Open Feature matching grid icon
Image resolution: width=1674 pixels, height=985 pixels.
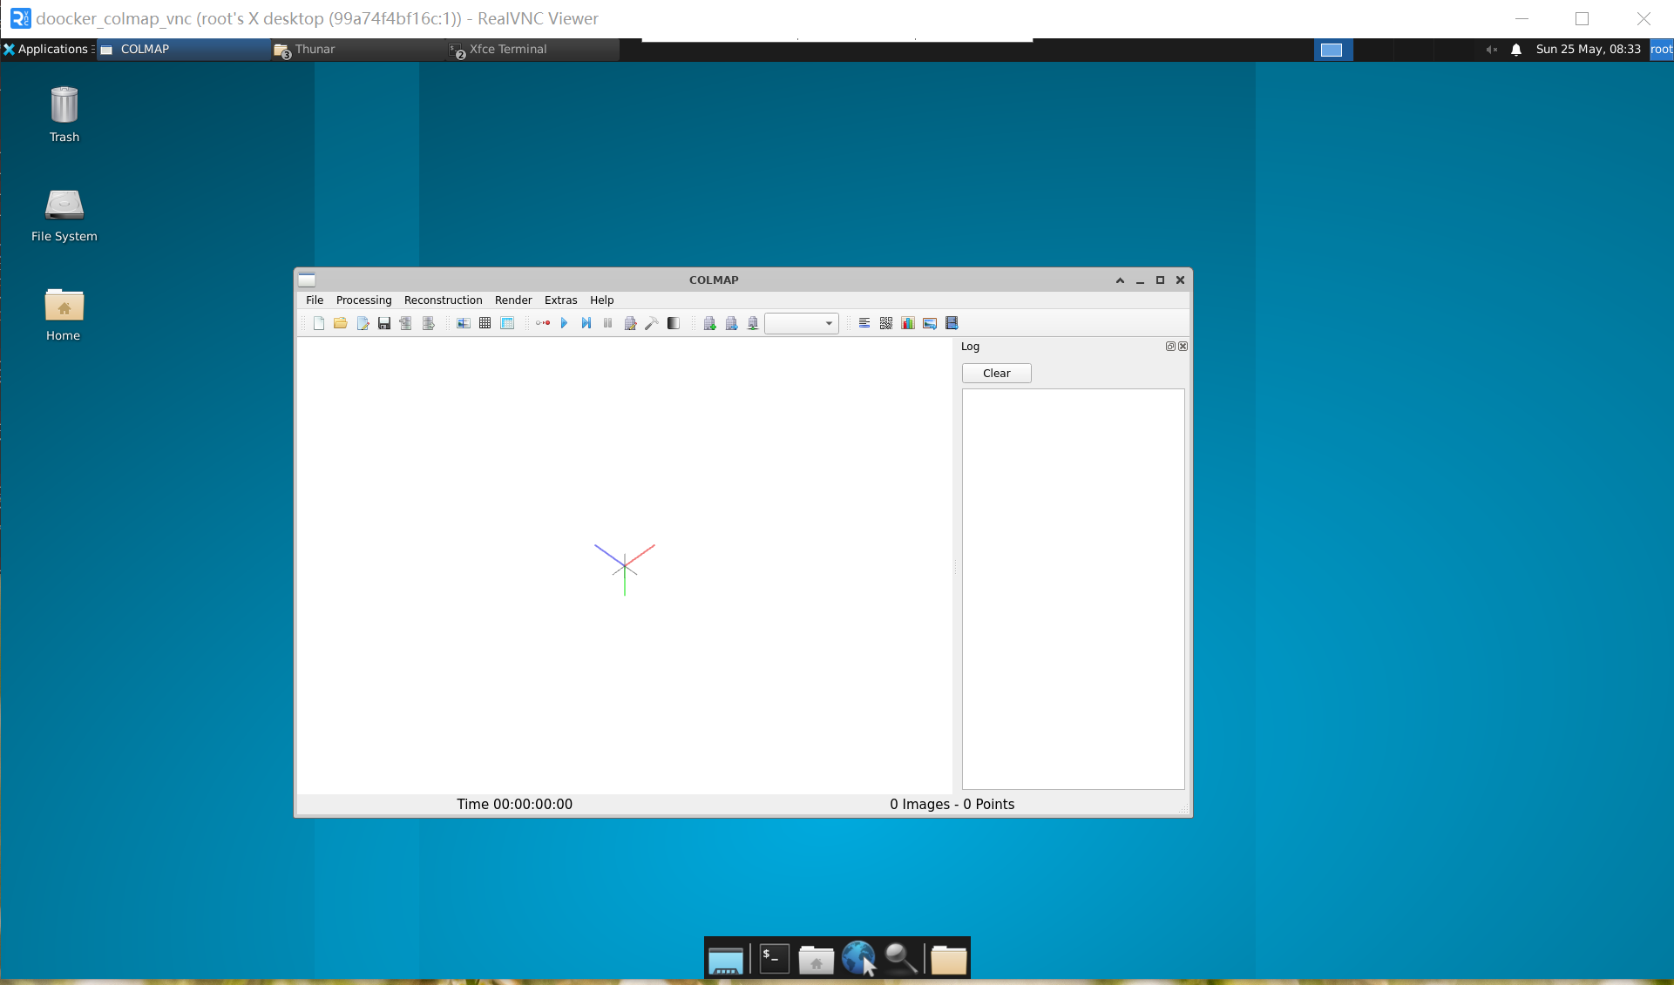(x=485, y=323)
